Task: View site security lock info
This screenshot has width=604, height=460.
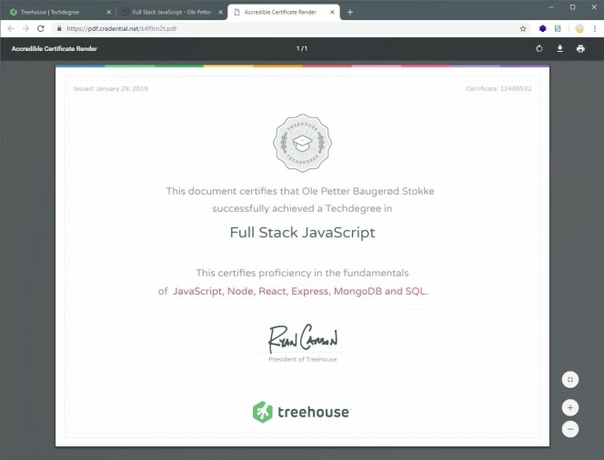Action: click(59, 28)
